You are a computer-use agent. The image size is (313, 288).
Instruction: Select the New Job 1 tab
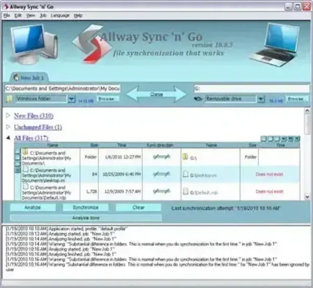point(29,77)
